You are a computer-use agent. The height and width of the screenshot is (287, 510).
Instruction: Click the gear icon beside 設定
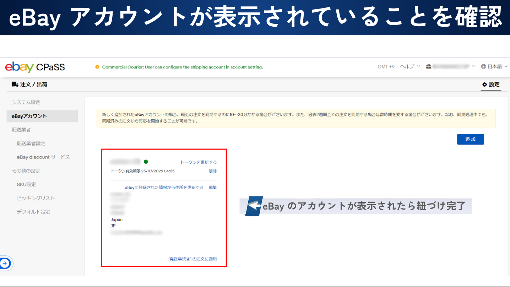484,85
